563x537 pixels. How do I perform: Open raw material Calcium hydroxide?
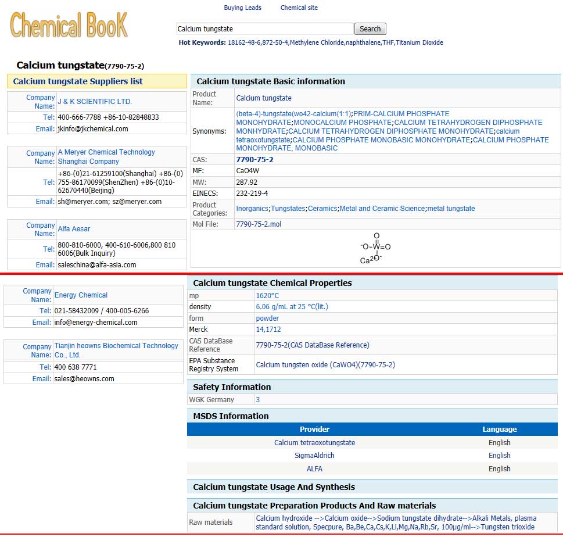pyautogui.click(x=284, y=518)
